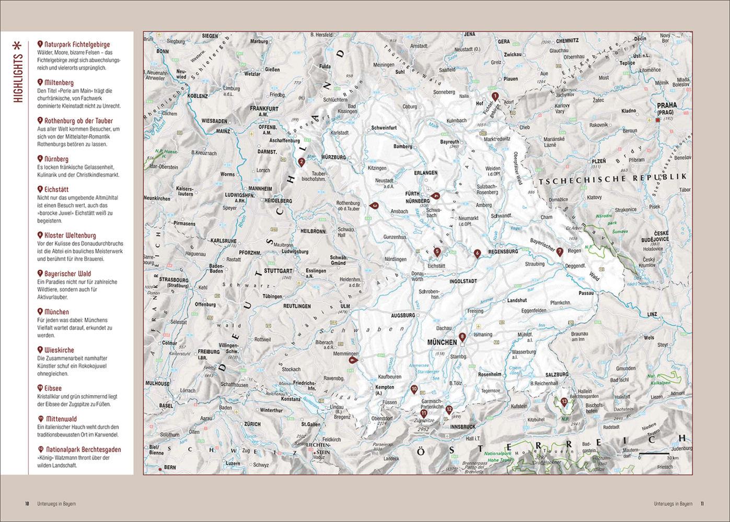Click the Rosenheim label on the map

pos(490,374)
